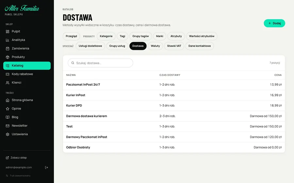294x183 pixels.
Task: Add a new delivery method with Dodaj
Action: coord(274,23)
